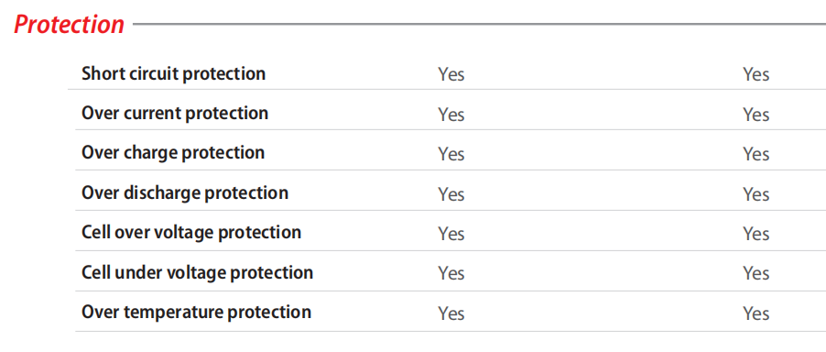Click second-column Yes for Over discharge protection

pyautogui.click(x=755, y=194)
